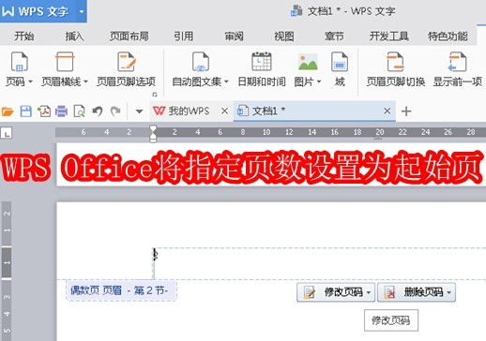
Task: Click the Print Preview icon
Action: tap(79, 111)
